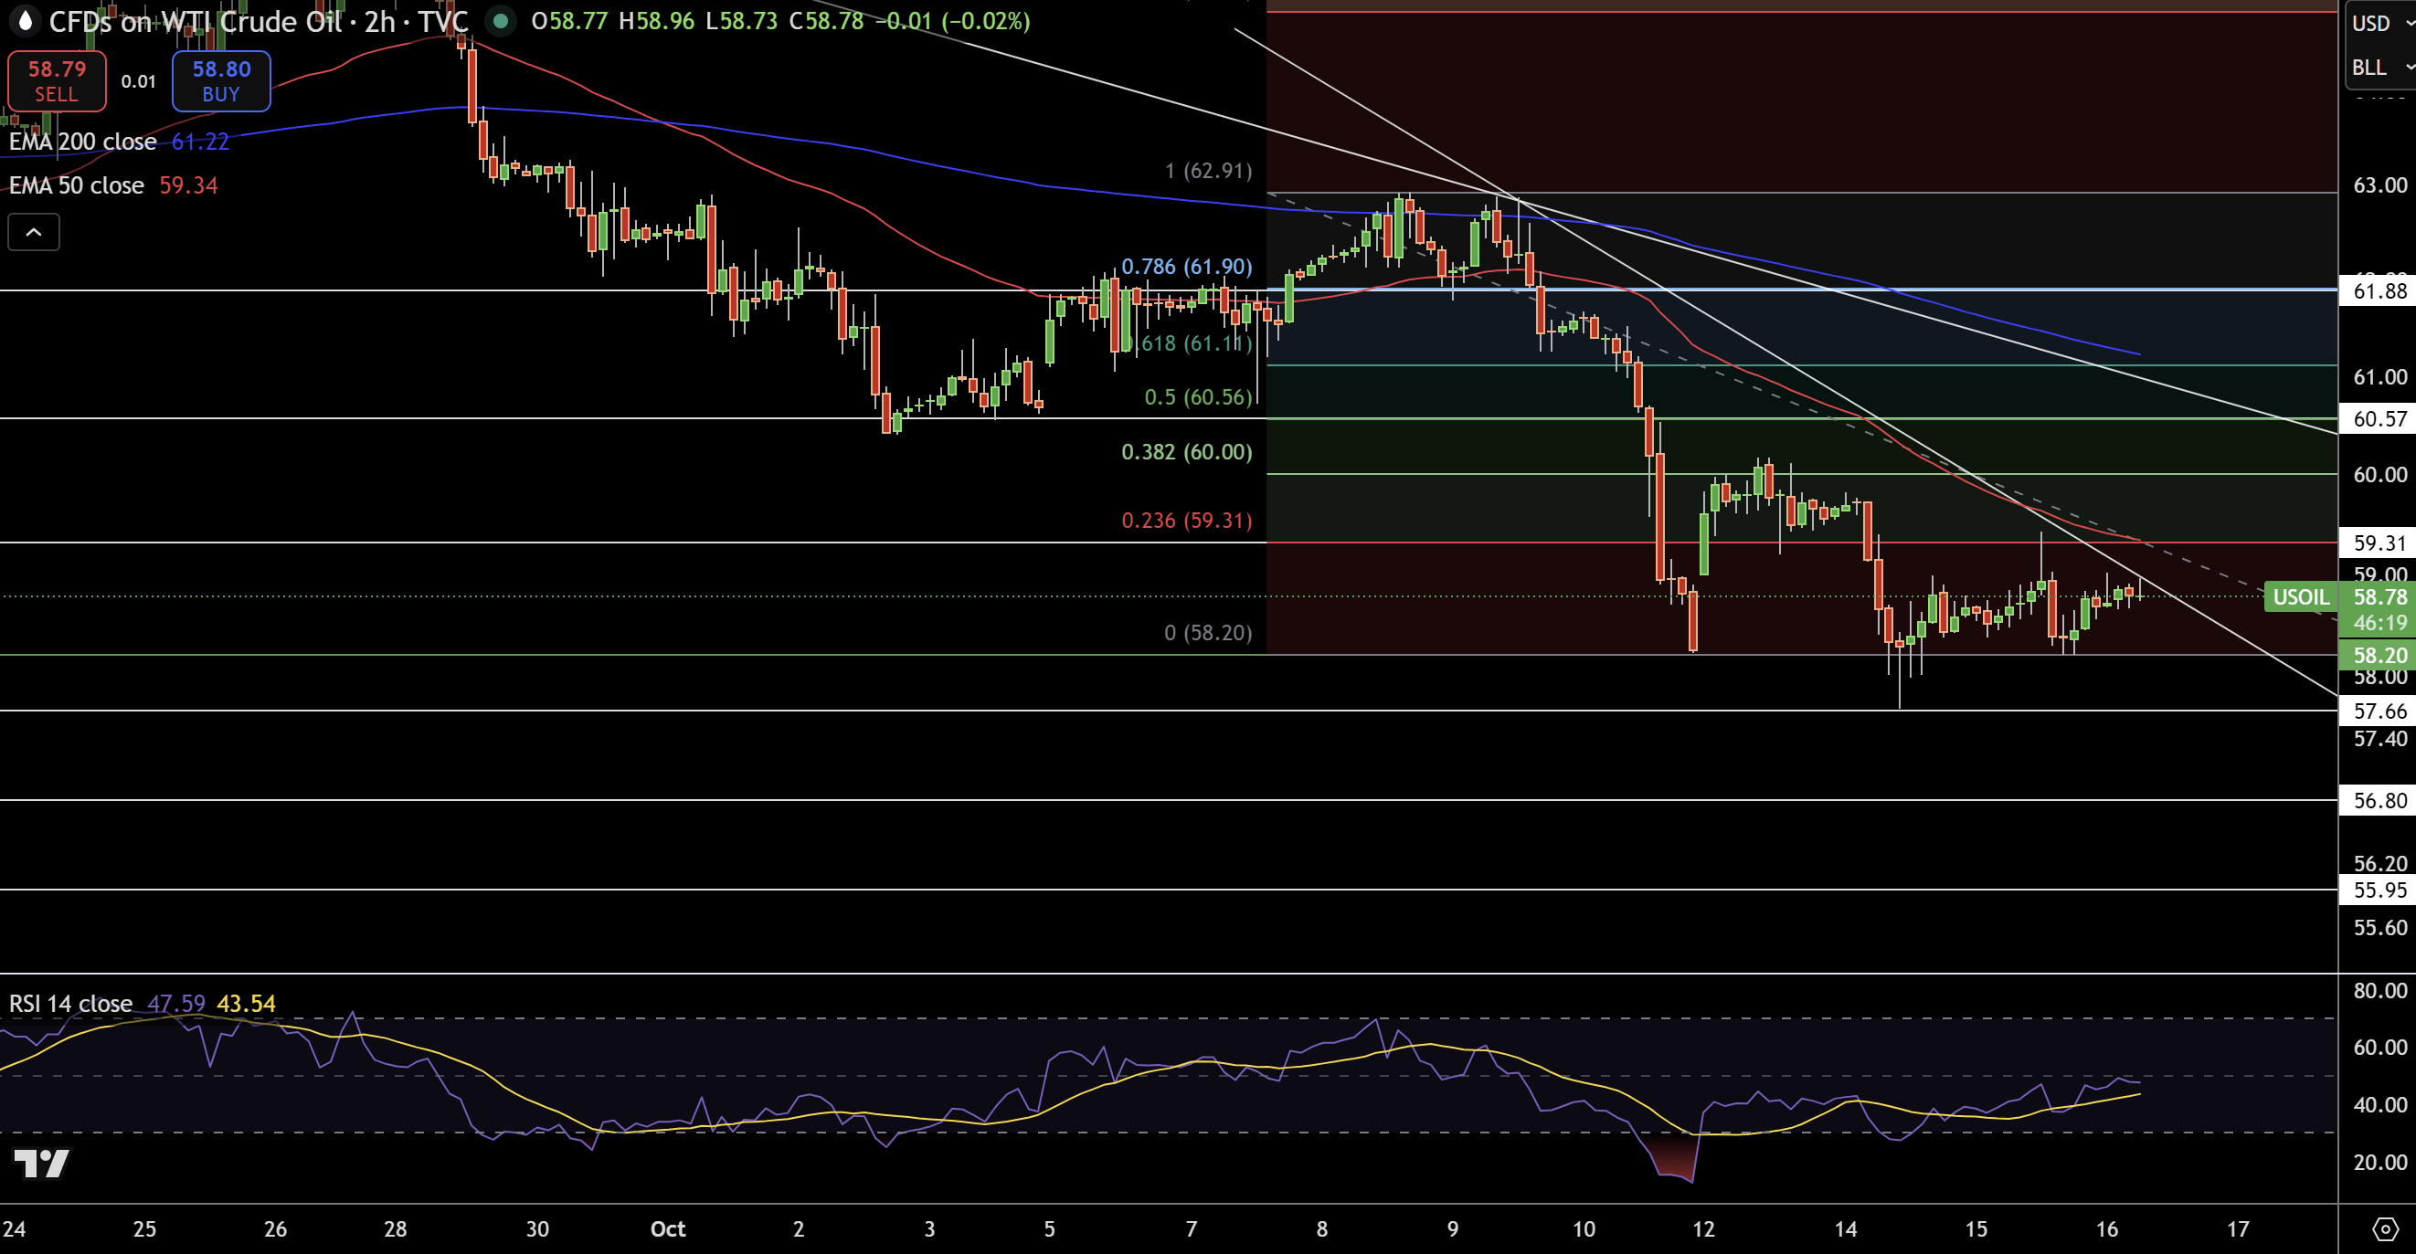Select the RSI 14 close indicator legend
The image size is (2416, 1254).
(x=70, y=1004)
